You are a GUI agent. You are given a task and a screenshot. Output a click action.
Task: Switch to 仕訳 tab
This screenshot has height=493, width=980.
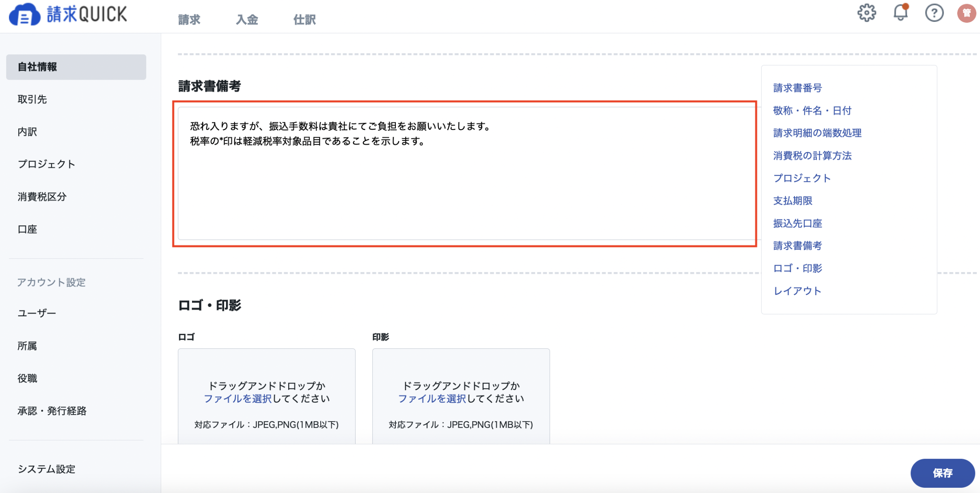pyautogui.click(x=304, y=19)
